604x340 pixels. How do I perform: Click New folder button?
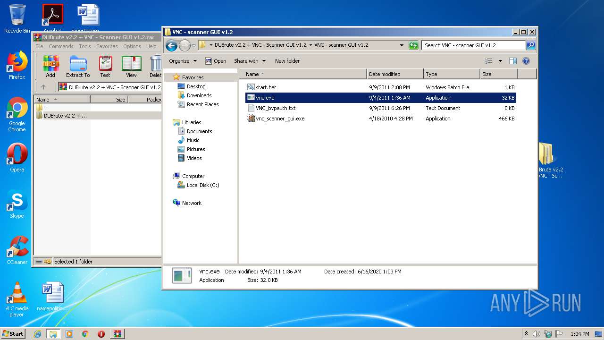pos(287,61)
